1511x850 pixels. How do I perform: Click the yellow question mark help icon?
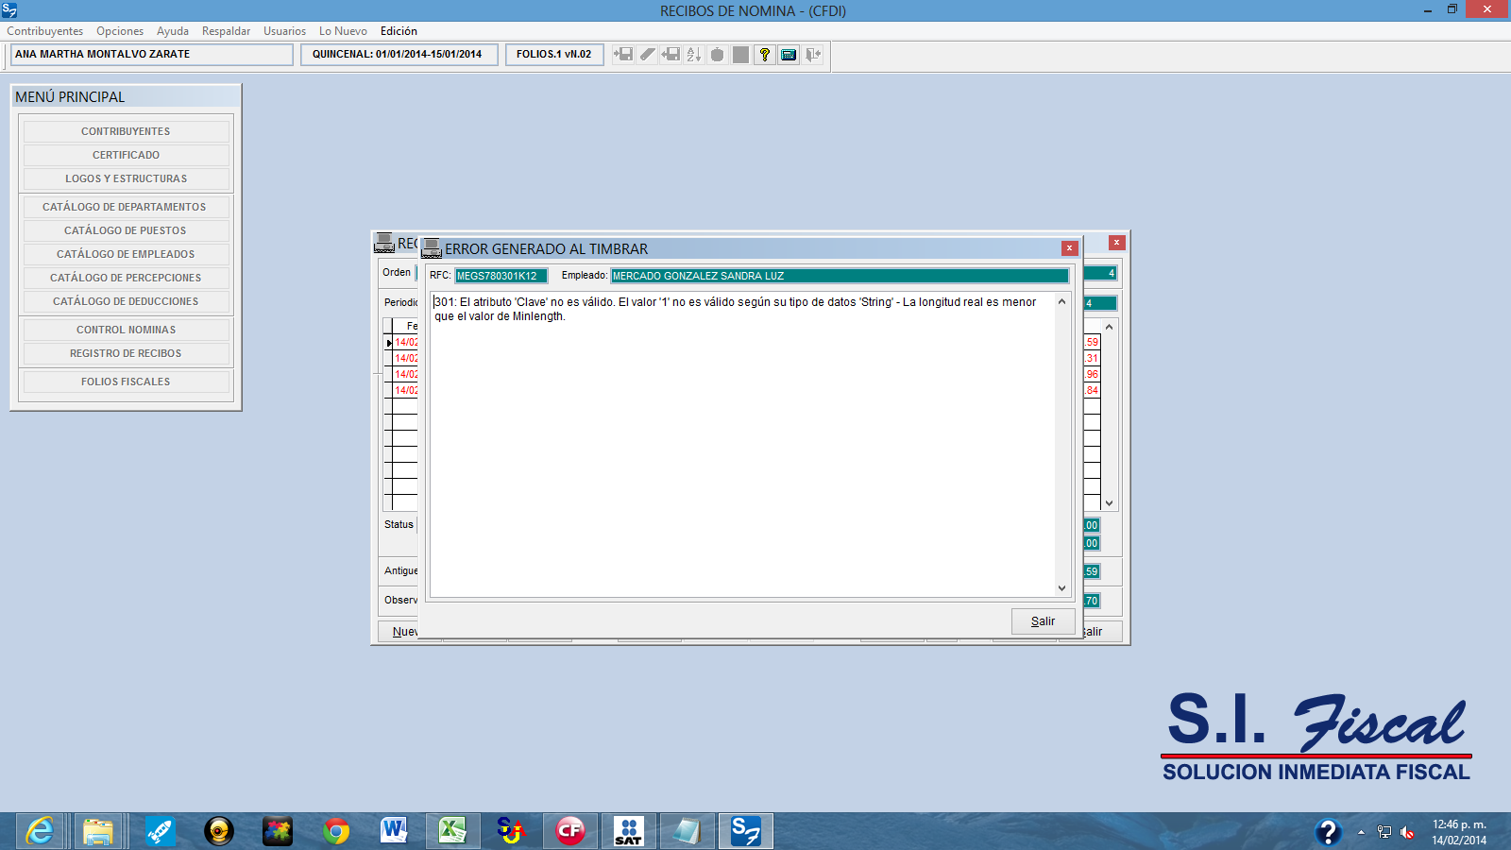pyautogui.click(x=765, y=55)
